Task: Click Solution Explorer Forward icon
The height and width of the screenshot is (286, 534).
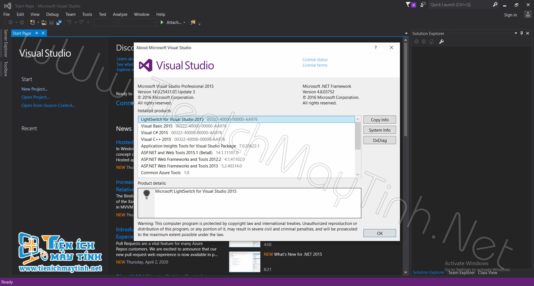Action: (x=424, y=41)
